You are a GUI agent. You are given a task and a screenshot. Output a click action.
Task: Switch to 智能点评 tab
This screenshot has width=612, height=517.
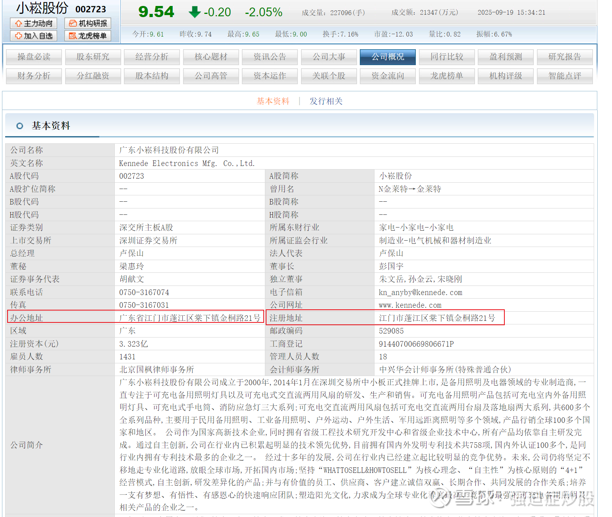pos(565,76)
